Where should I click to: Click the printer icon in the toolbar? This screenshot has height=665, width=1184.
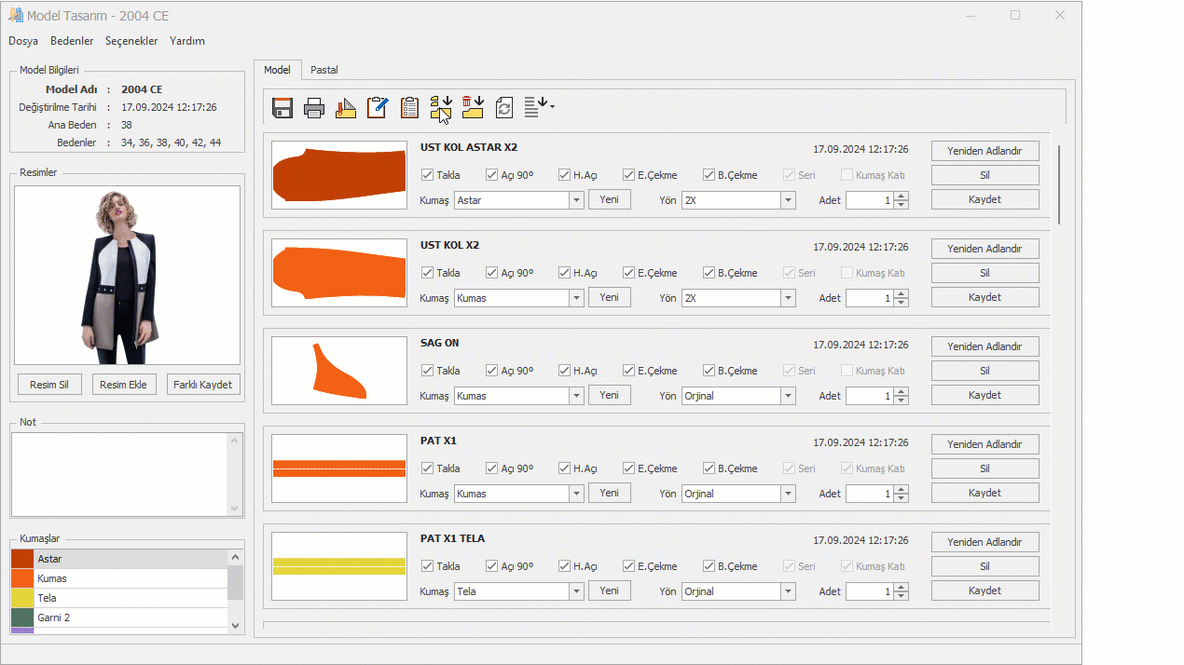click(x=314, y=108)
